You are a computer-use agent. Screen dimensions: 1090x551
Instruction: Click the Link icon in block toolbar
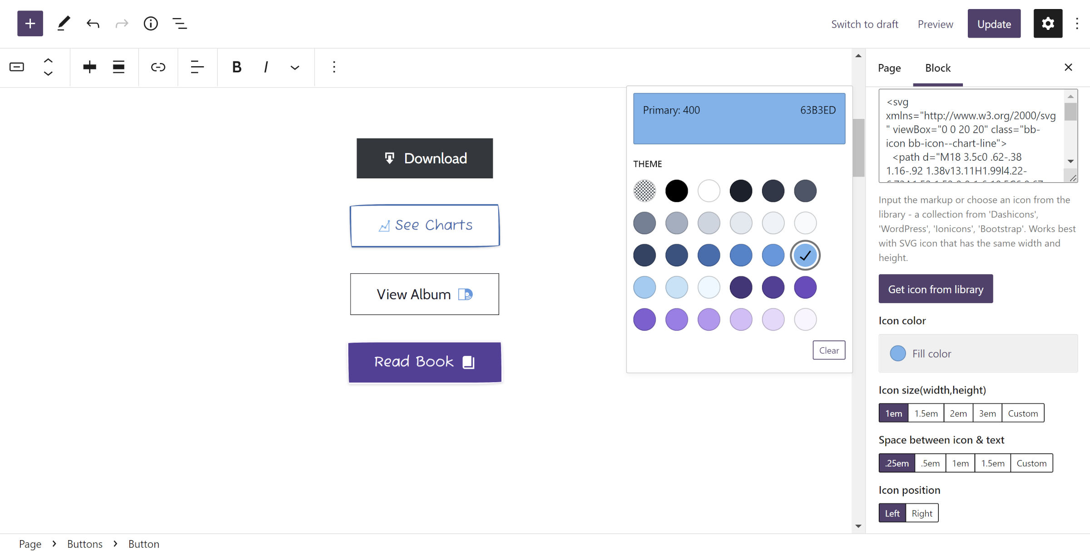(158, 68)
